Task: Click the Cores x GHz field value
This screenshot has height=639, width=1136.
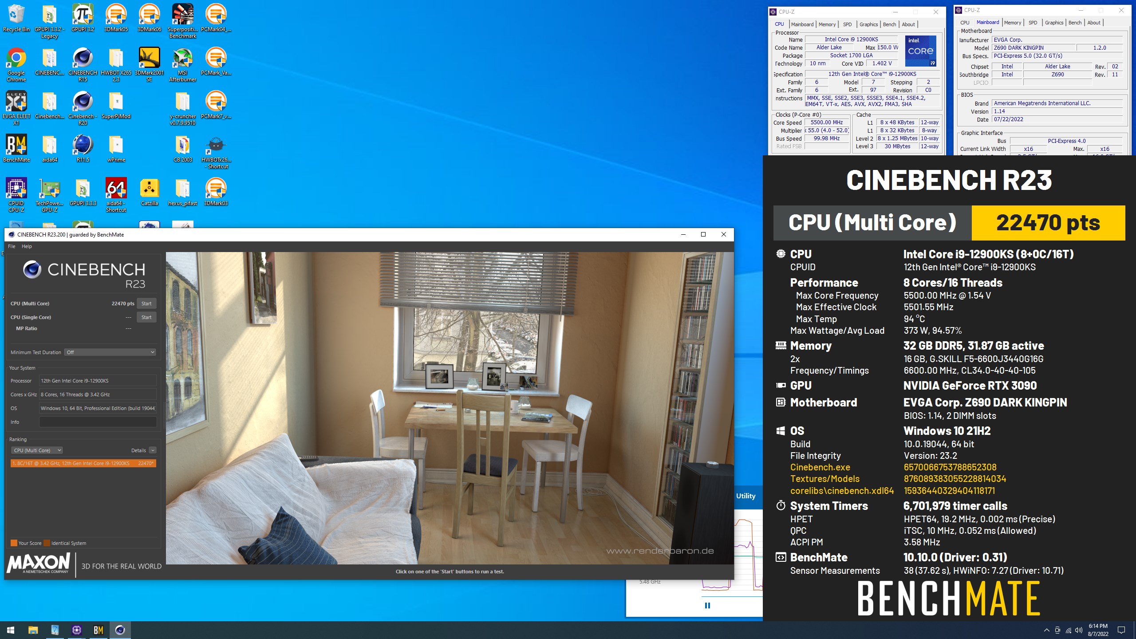Action: (x=98, y=394)
